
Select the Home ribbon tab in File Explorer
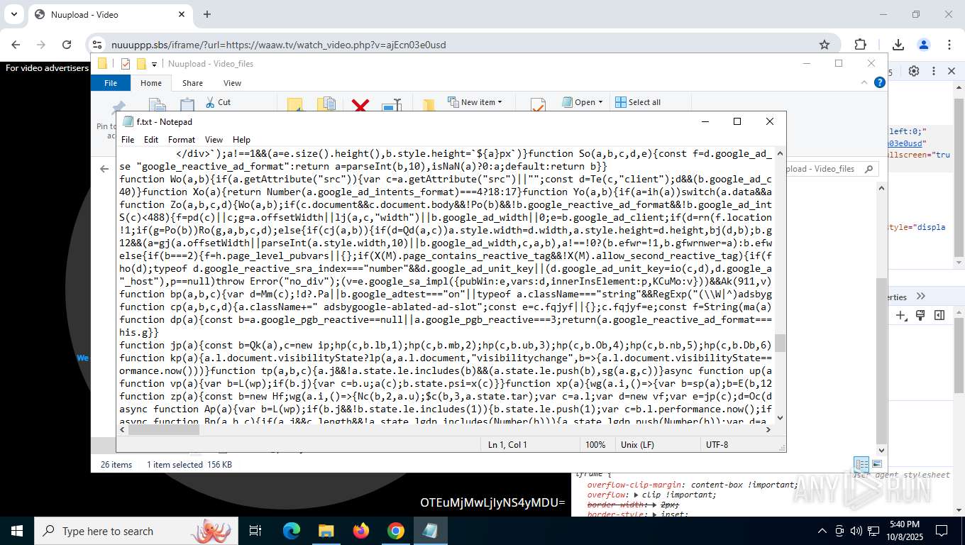[150, 83]
